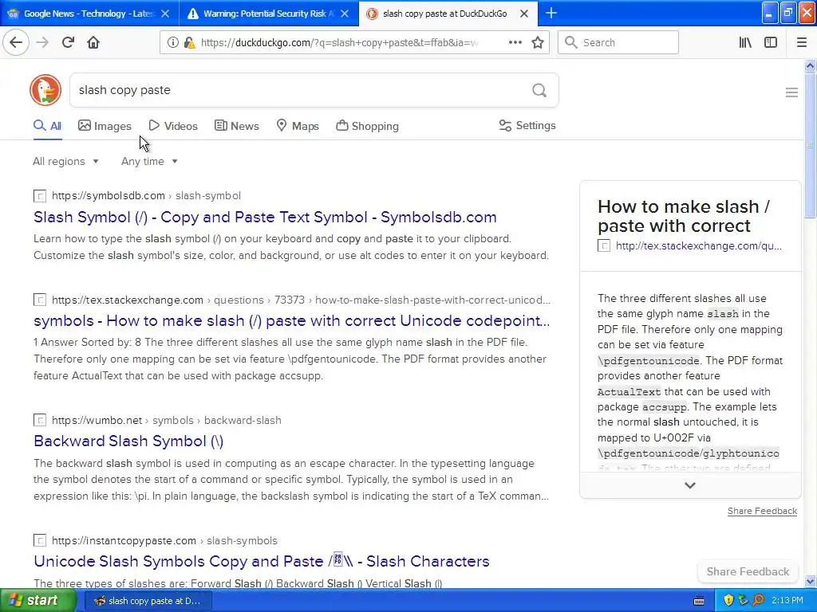Open a new tab with plus button
The width and height of the screenshot is (817, 612).
tap(551, 13)
